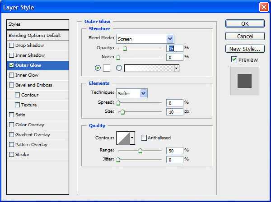This screenshot has height=202, width=271.
Task: Open the Technique dropdown
Action: click(144, 93)
